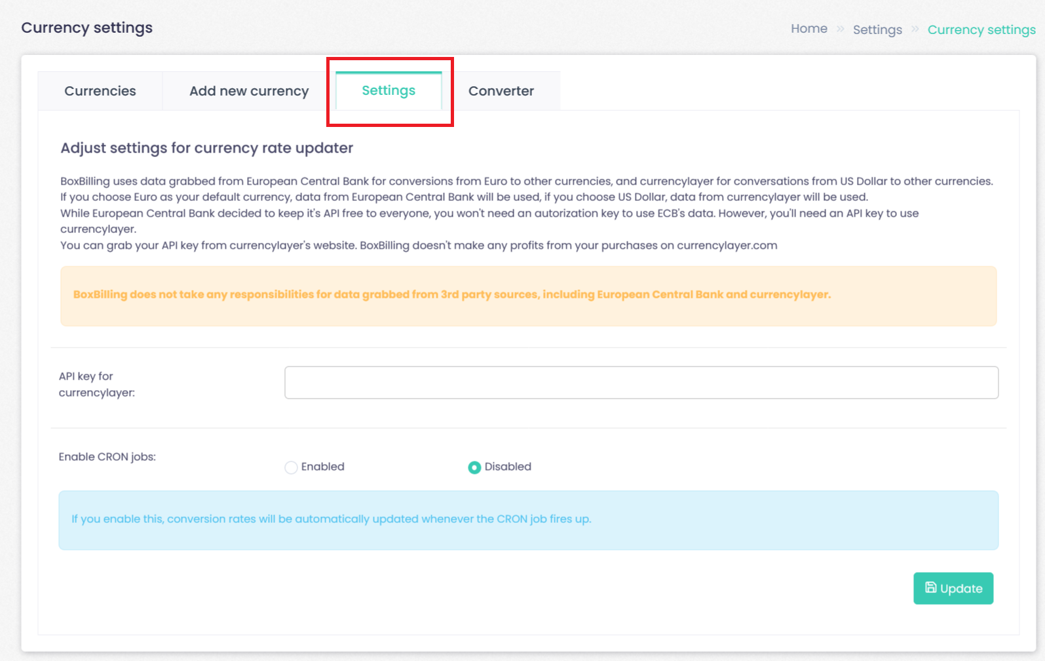Click the save icon on Update
Image resolution: width=1045 pixels, height=661 pixels.
pos(930,588)
